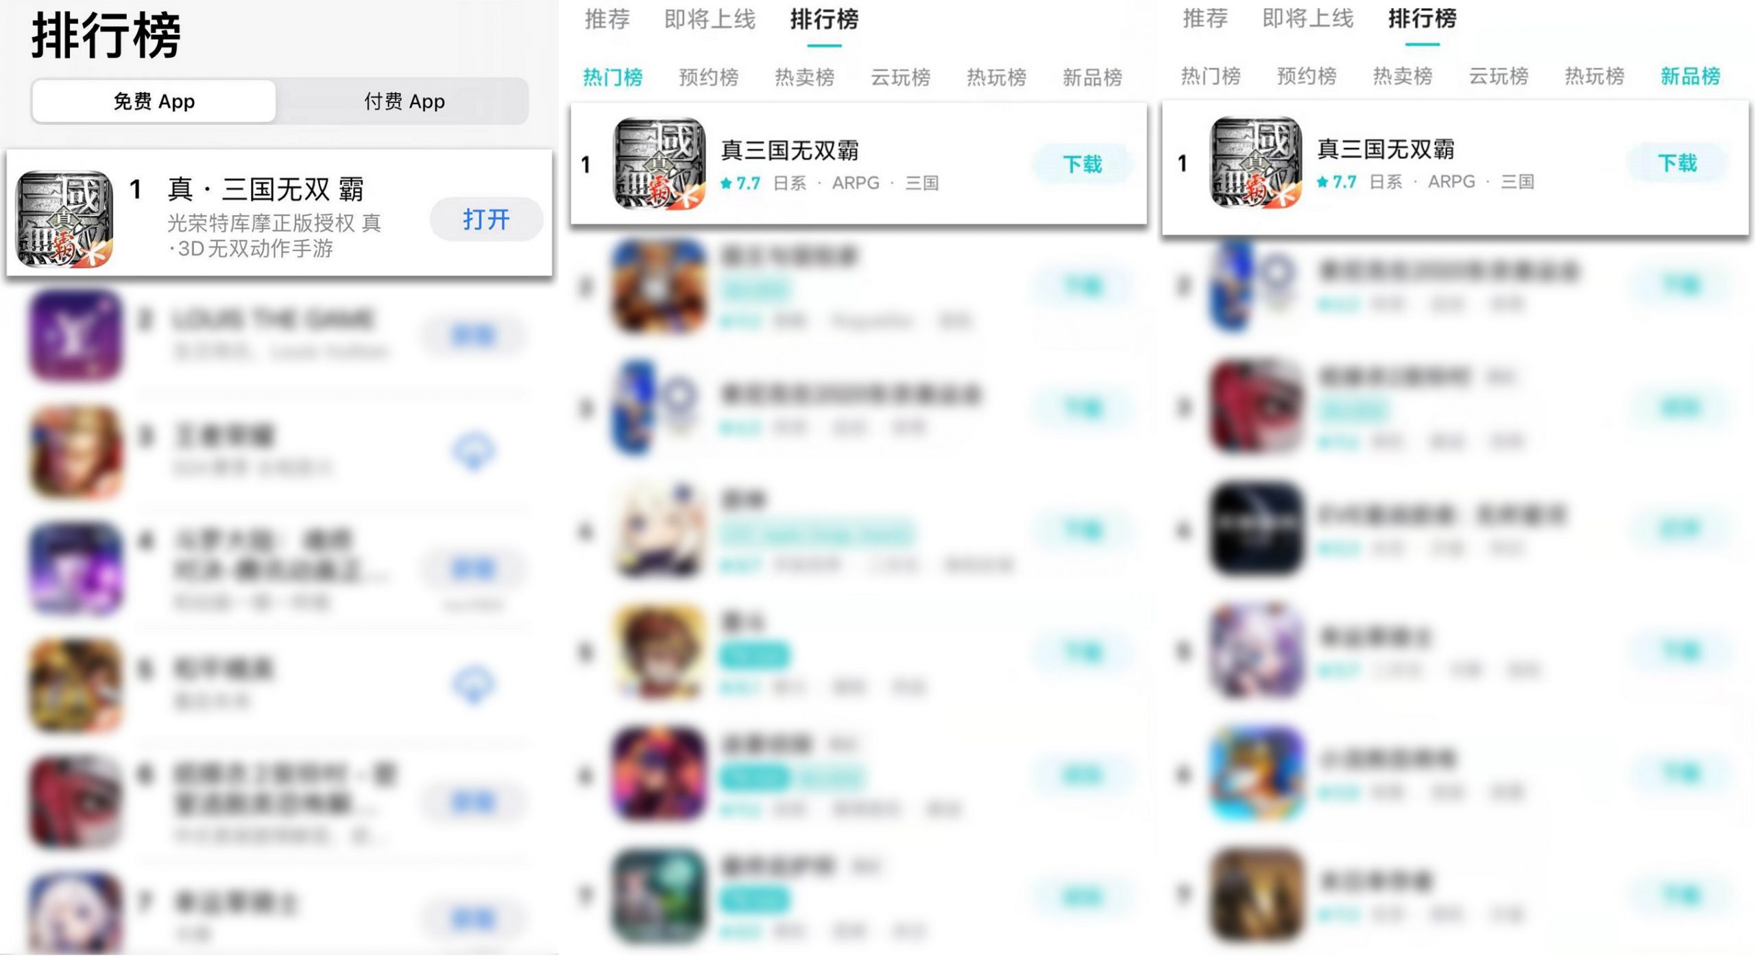Select 预约榜 sub-tab in the middle panel
The height and width of the screenshot is (956, 1755).
pyautogui.click(x=709, y=77)
